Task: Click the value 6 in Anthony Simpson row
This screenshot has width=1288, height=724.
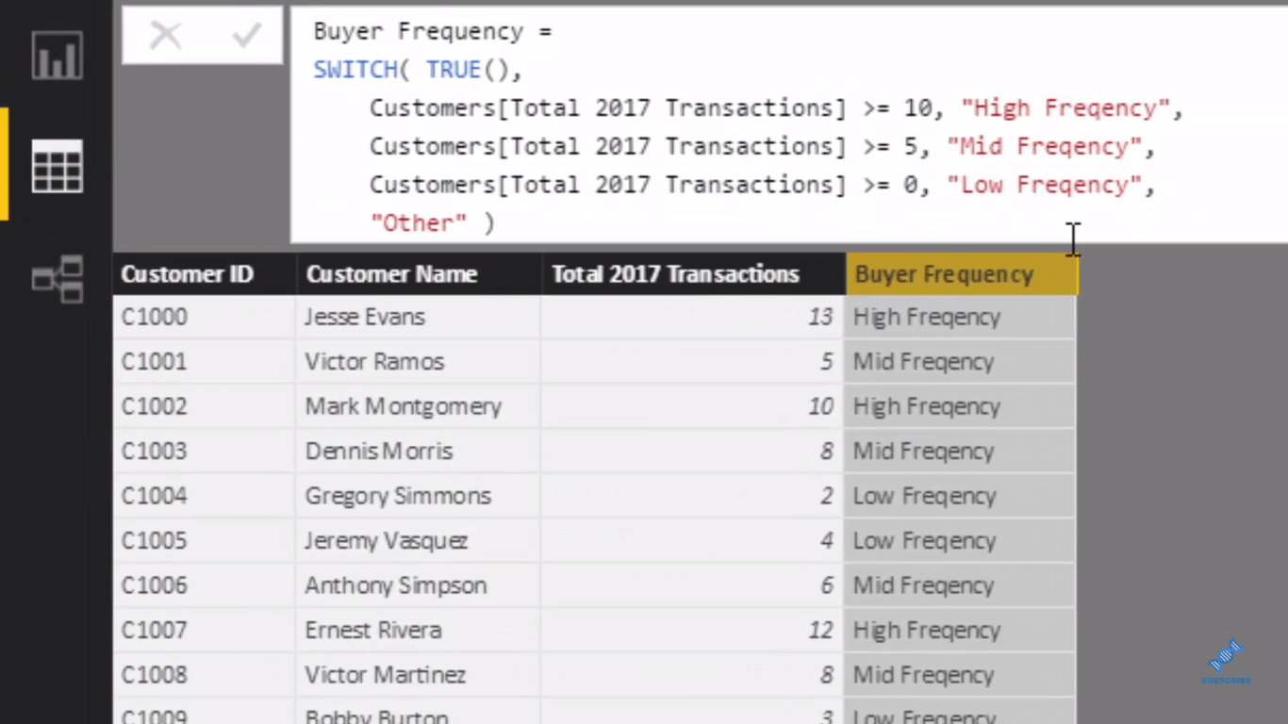Action: 826,585
